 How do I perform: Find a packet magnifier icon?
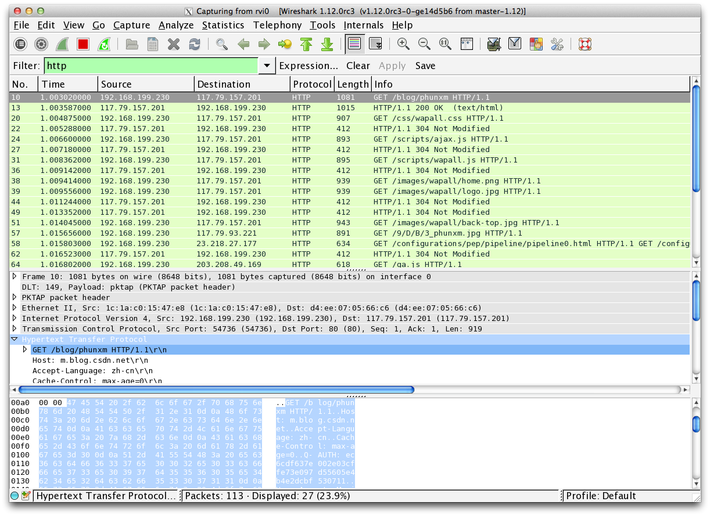tap(222, 44)
